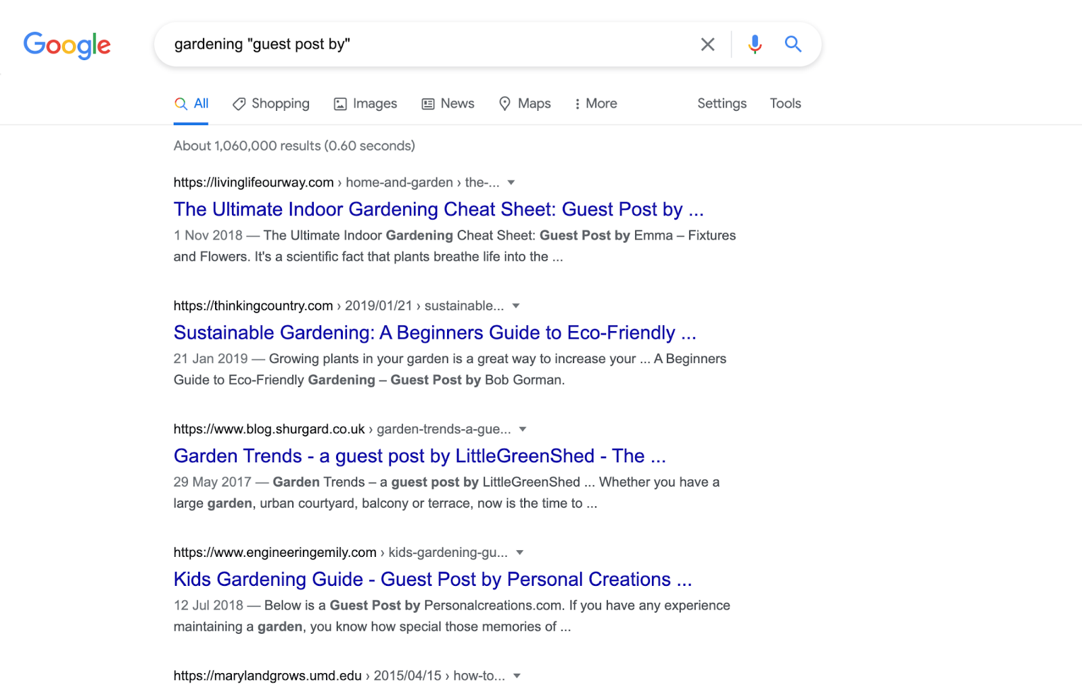Click the snippet dated 12 Jul 2018
This screenshot has width=1082, height=692.
point(452,616)
